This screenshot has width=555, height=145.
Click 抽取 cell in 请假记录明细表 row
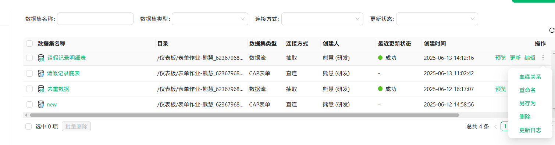[291, 58]
